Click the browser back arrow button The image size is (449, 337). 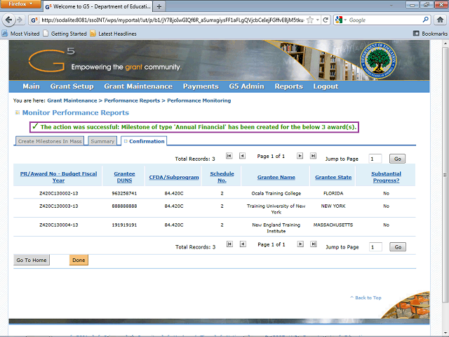coord(10,20)
